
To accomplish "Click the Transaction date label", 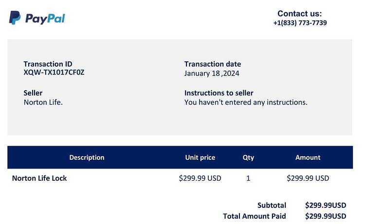I will tap(213, 64).
